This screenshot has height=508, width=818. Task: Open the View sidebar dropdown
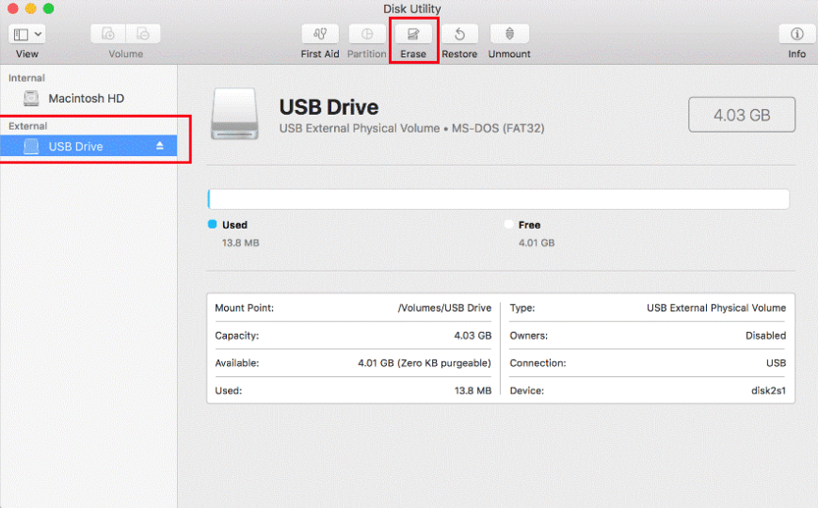point(26,35)
